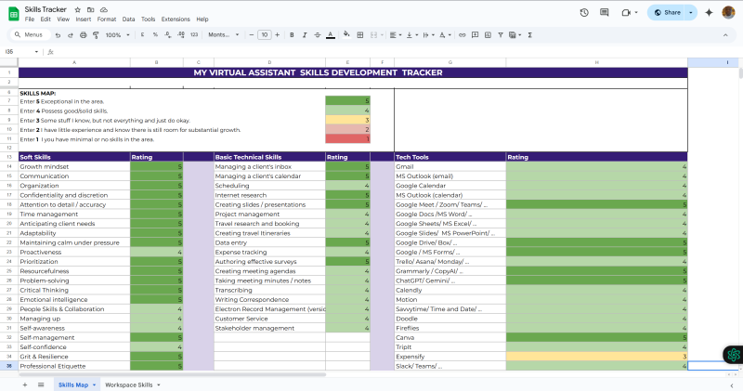Select the Stakeholder management cell
The width and height of the screenshot is (743, 391).
[269, 328]
